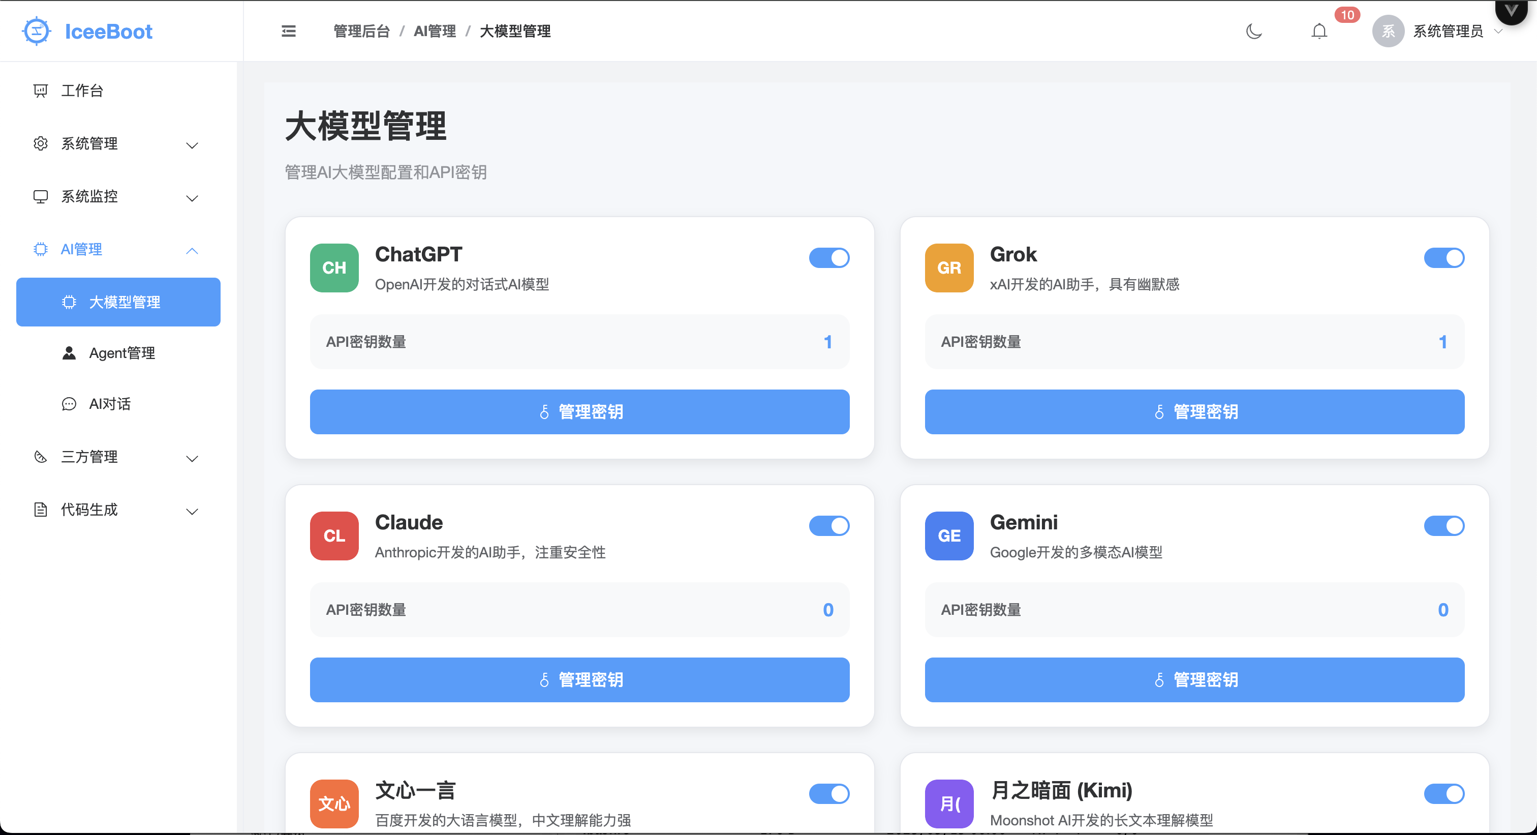Click the blue GE Gemini avatar

pyautogui.click(x=949, y=536)
